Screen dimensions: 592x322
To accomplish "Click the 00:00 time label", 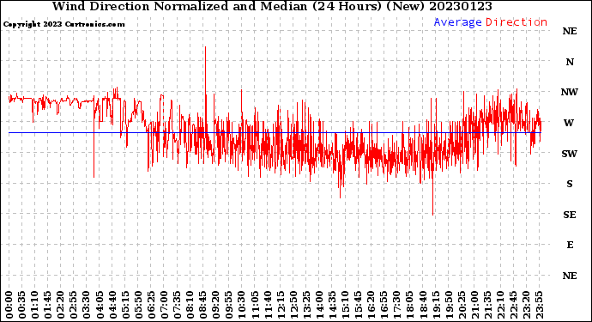I will pos(9,306).
